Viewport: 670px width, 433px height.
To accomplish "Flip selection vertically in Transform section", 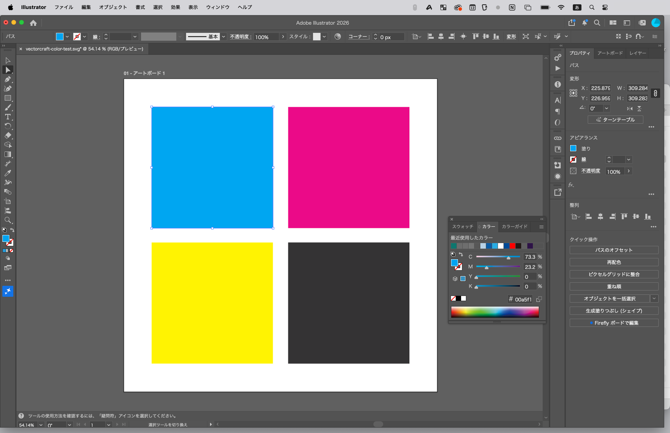I will 639,108.
